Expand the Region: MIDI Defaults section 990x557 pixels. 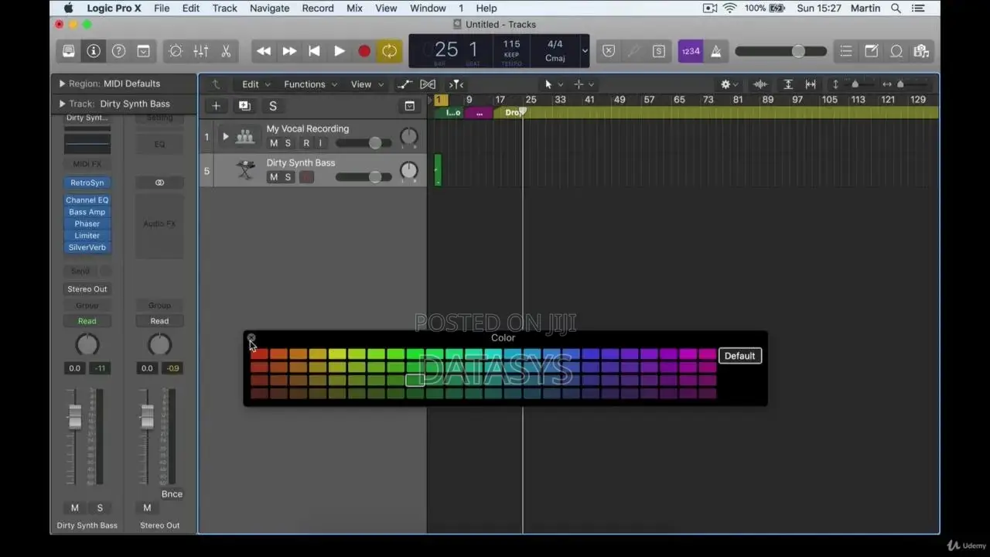tap(62, 84)
